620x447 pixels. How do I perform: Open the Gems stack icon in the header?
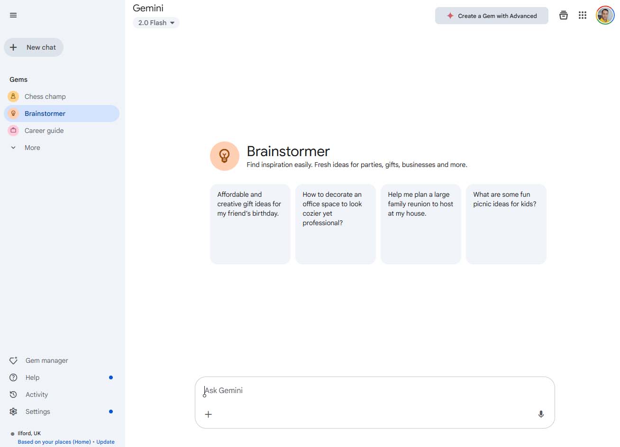point(563,16)
